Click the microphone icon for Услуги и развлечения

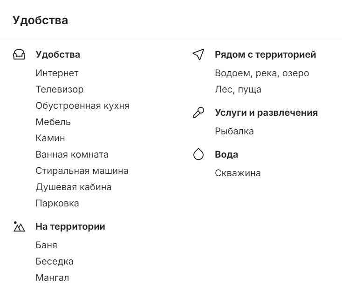point(198,113)
